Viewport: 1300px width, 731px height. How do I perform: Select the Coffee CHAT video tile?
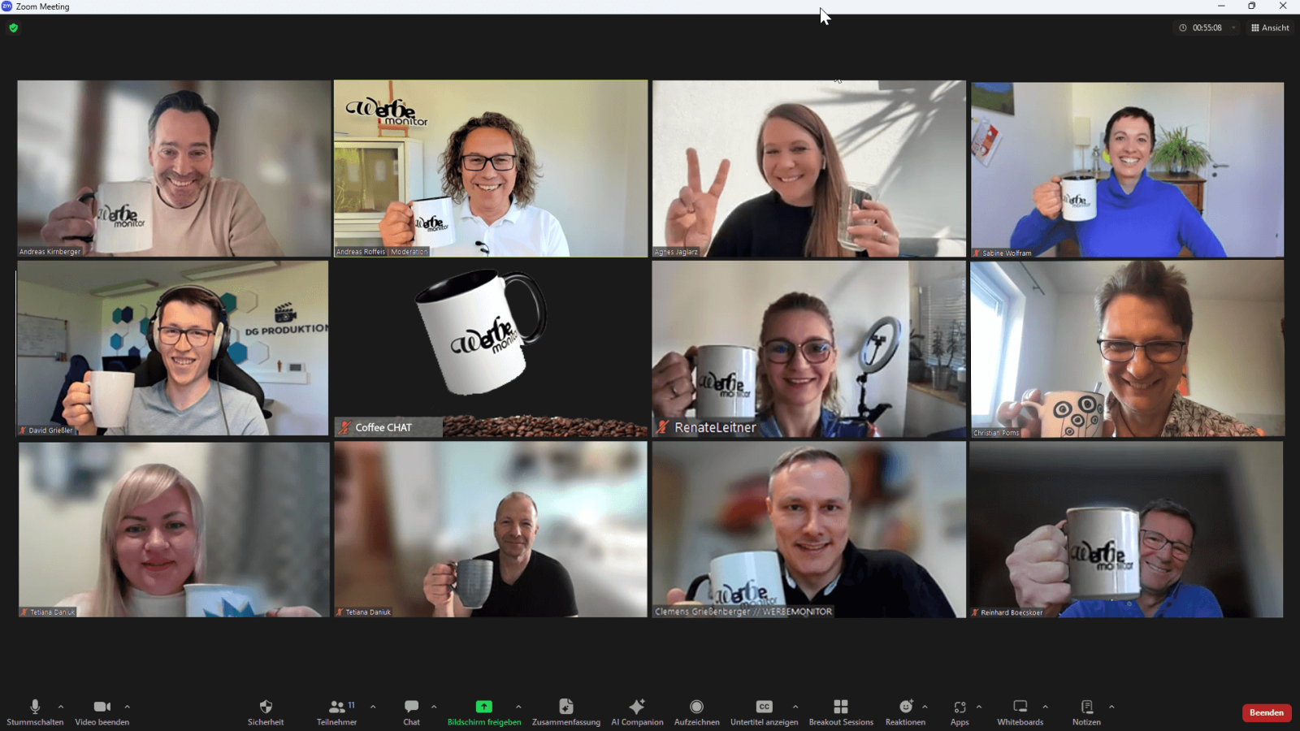click(x=490, y=349)
